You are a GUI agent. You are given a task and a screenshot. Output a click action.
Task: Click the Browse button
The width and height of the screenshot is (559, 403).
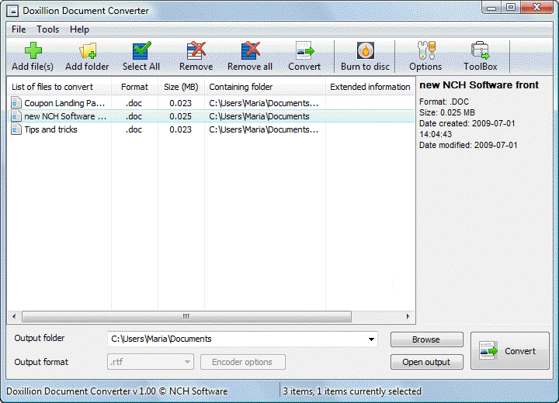427,339
